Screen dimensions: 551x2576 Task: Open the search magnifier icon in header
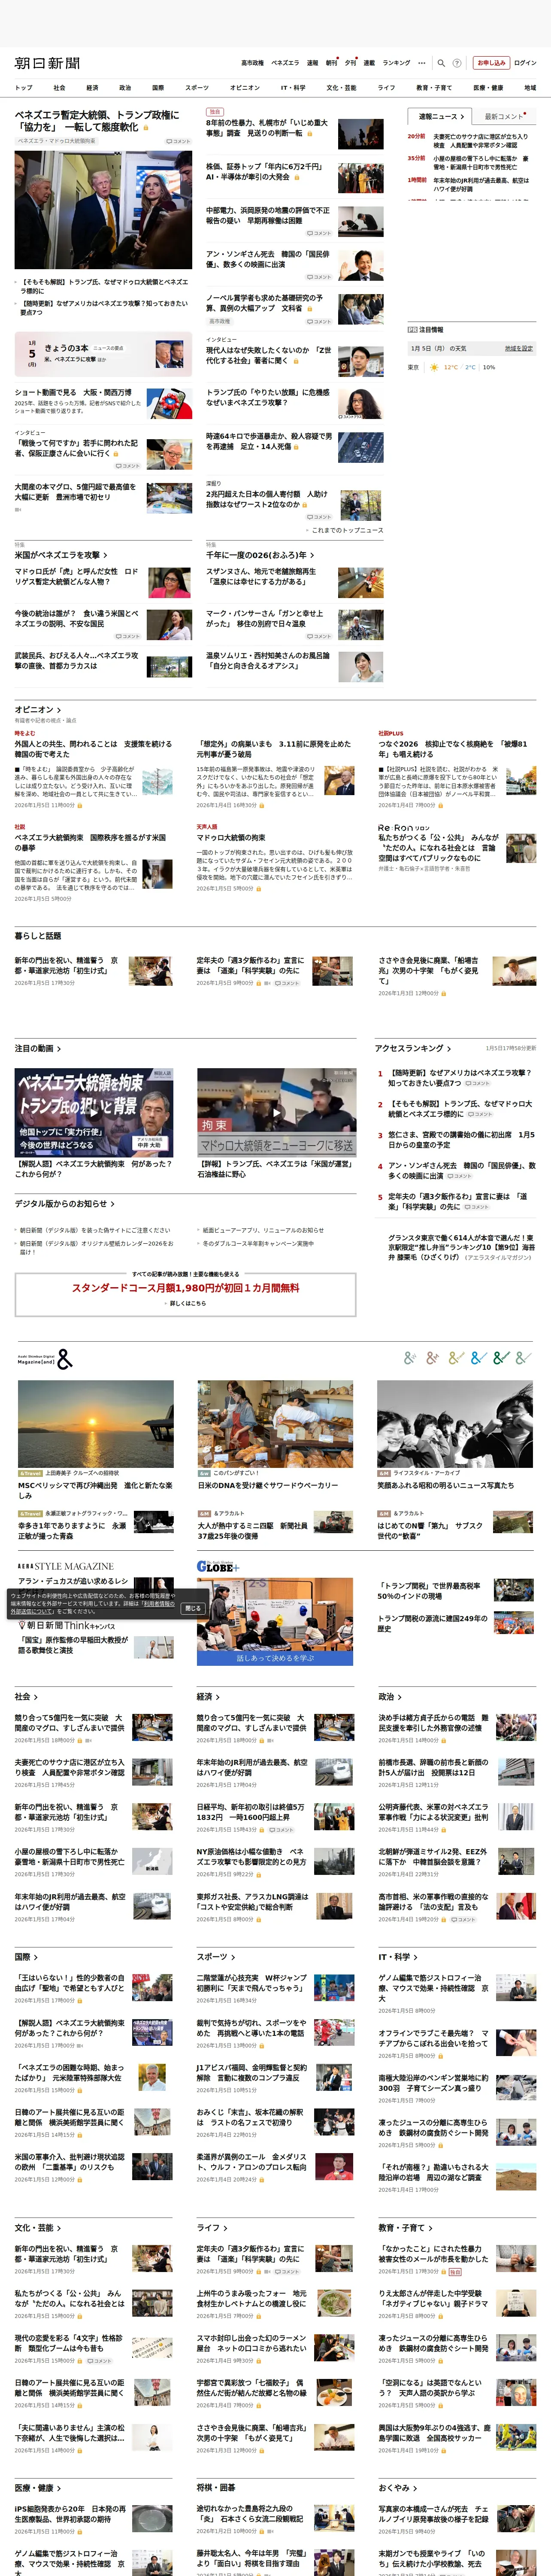tap(442, 63)
